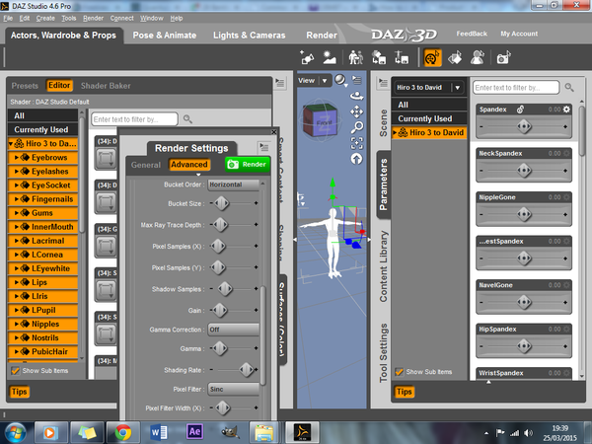This screenshot has width=592, height=444.
Task: Click the viewport zoom magnifier control
Action: click(x=357, y=127)
